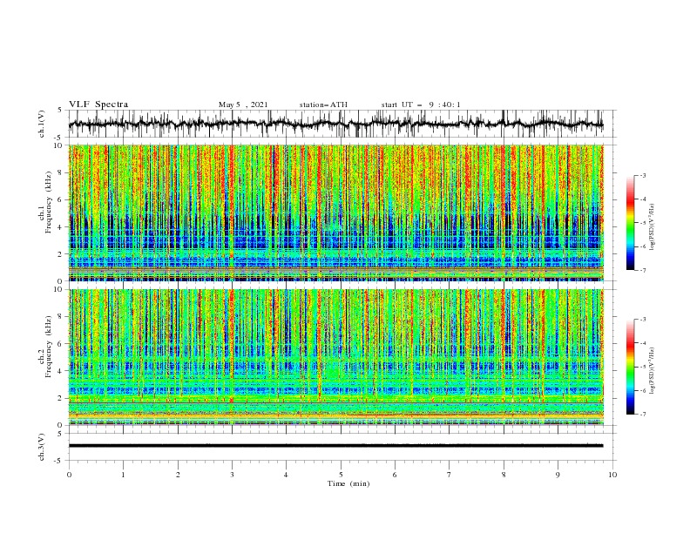Select the "May 5 , 2021" date text

pos(243,105)
